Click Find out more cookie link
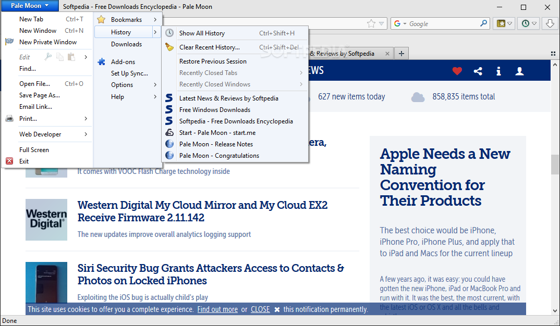Image resolution: width=560 pixels, height=326 pixels. pos(217,309)
